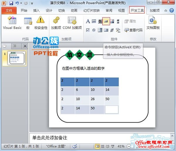The height and width of the screenshot is (151, 176).
Task: Click the redo icon in title bar
Action: coord(26,3)
